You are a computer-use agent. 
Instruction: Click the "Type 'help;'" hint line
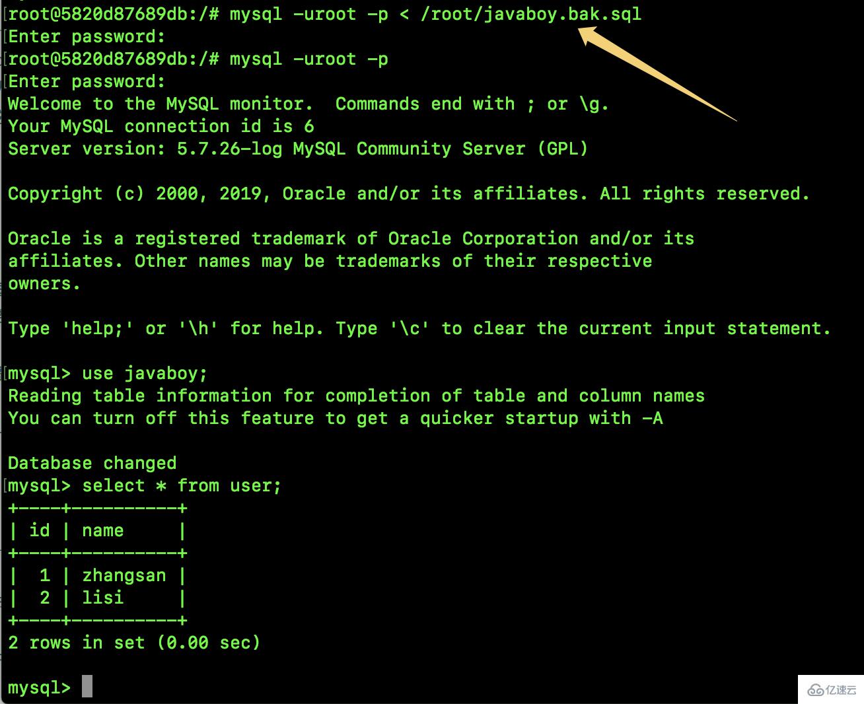click(419, 328)
